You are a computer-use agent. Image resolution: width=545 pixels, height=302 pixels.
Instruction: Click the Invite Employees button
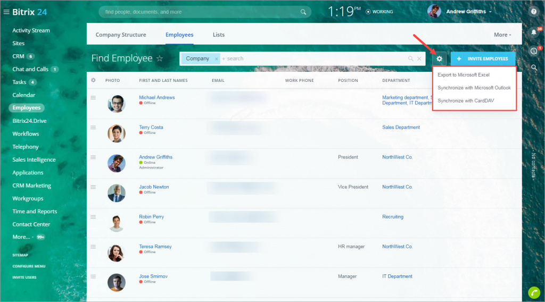(x=483, y=58)
